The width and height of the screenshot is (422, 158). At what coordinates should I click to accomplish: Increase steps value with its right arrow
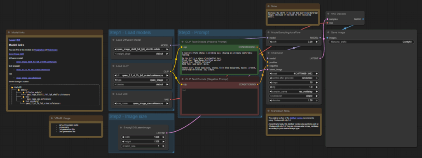coord(317,82)
